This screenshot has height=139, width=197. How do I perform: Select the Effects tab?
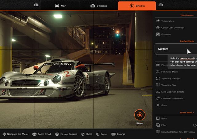137,6
